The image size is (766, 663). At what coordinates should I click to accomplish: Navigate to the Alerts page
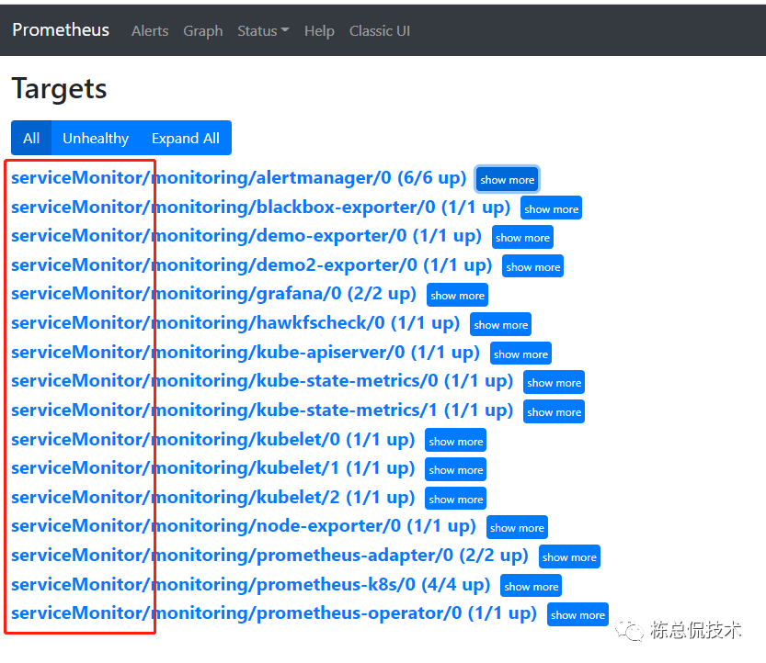pyautogui.click(x=149, y=30)
